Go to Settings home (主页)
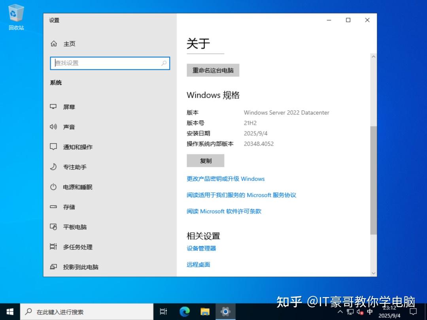The height and width of the screenshot is (320, 427). (x=70, y=43)
